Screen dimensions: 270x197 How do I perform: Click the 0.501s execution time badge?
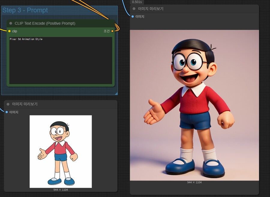pyautogui.click(x=137, y=2)
